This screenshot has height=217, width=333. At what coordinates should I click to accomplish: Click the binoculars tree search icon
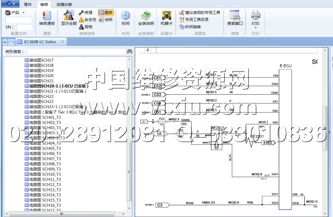(x=129, y=51)
